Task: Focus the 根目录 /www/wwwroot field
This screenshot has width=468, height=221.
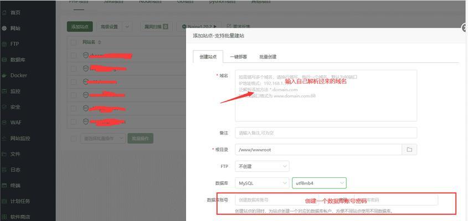Action: point(318,150)
